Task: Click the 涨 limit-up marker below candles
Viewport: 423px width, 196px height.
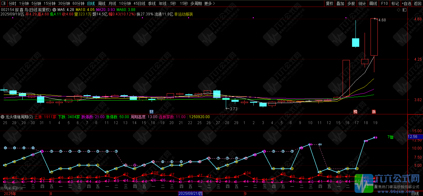Action: [x=374, y=112]
